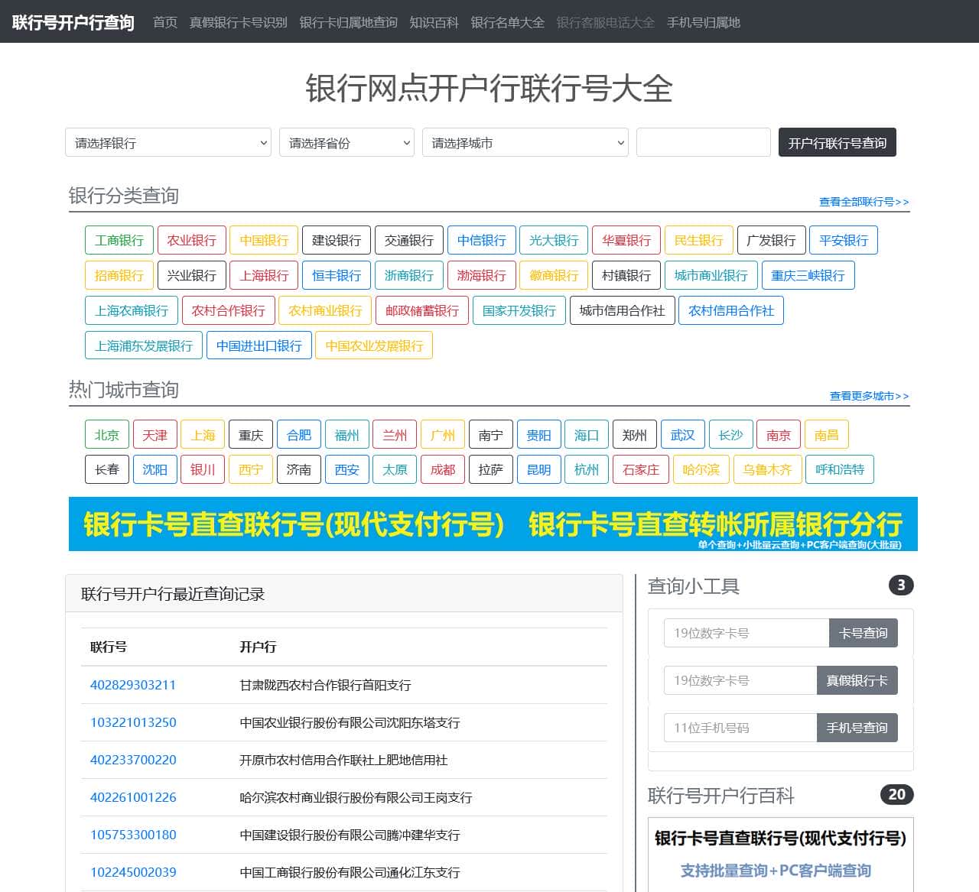Click the 卡号查询 button
The width and height of the screenshot is (979, 892).
[864, 633]
